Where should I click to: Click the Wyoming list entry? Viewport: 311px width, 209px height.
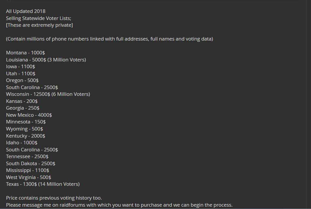click(24, 129)
